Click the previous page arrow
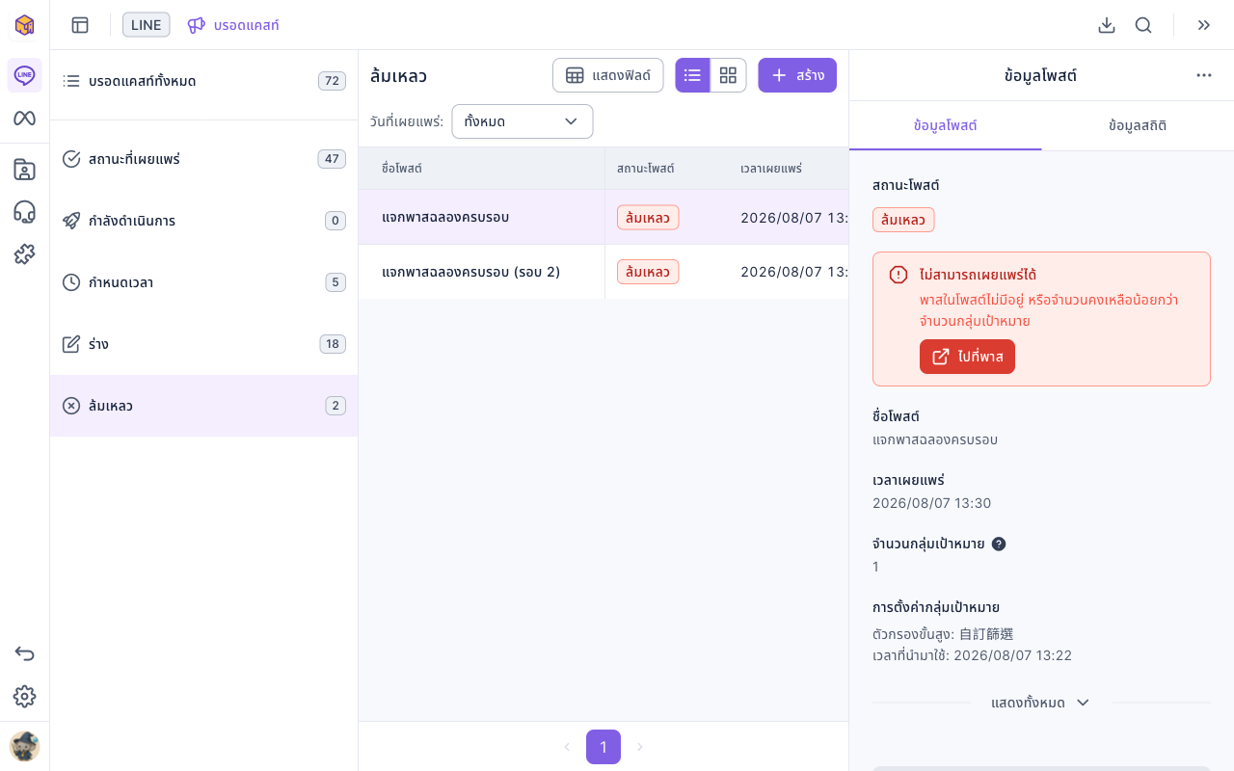 tap(567, 747)
